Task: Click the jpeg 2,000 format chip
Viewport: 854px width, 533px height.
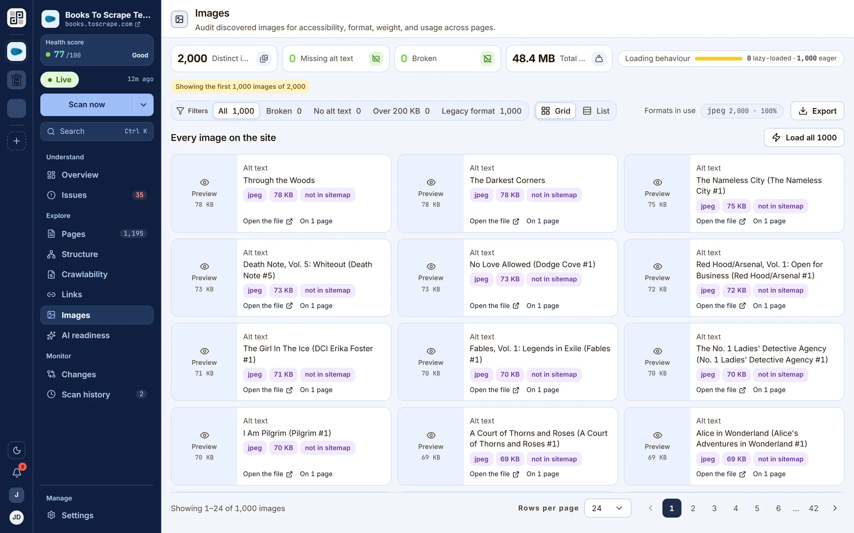Action: [742, 111]
